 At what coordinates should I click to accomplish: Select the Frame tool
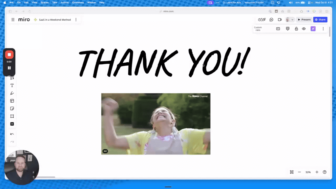coord(12,116)
